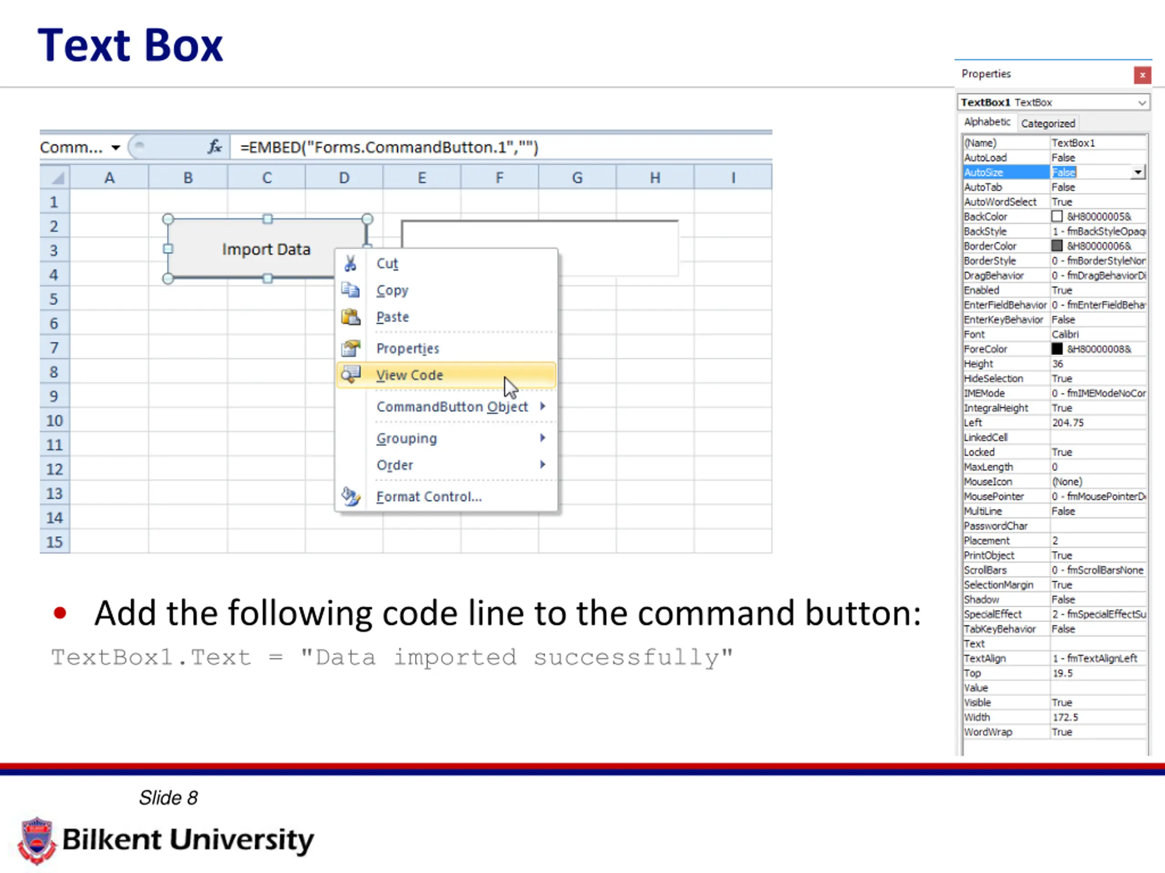
Task: Click the TextAlign property row
Action: (x=1055, y=658)
